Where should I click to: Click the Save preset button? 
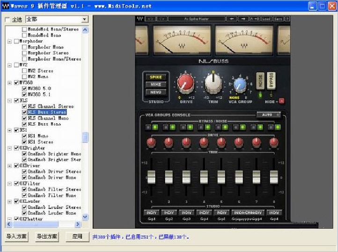278,19
